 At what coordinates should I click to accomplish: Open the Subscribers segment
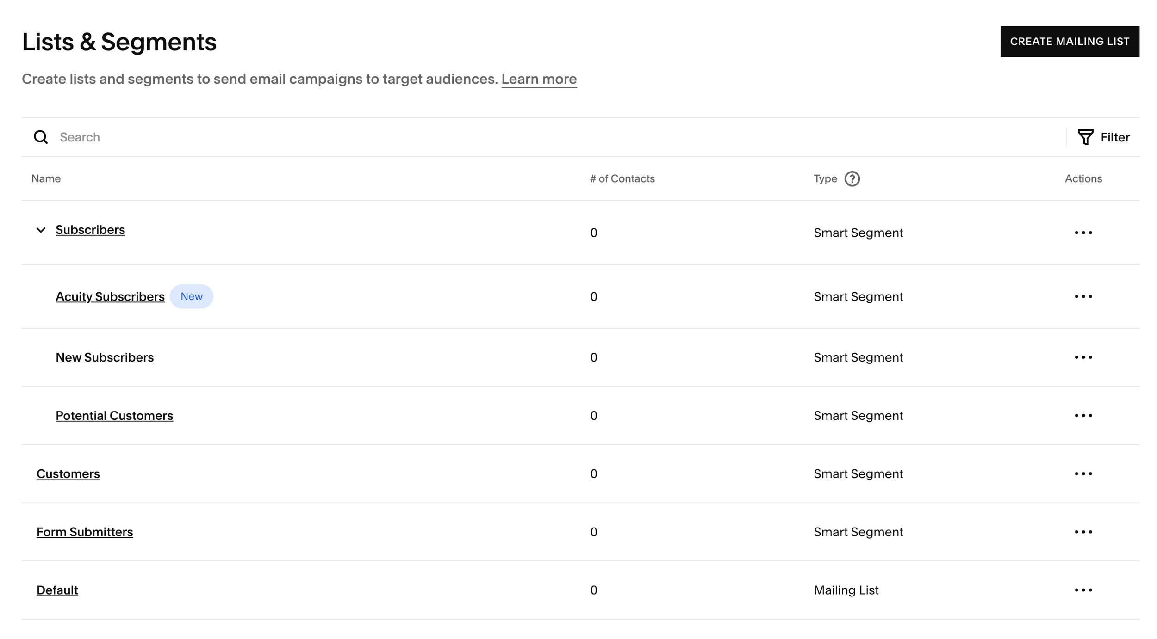click(x=90, y=229)
